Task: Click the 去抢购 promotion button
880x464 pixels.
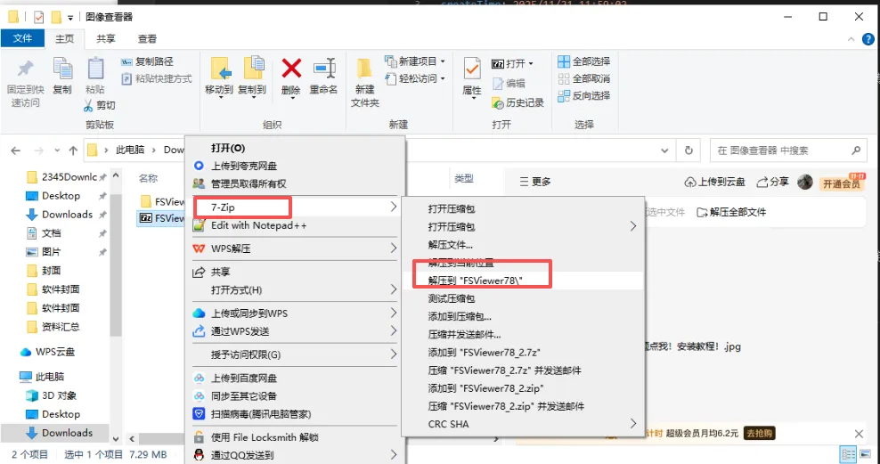Action: [x=759, y=433]
